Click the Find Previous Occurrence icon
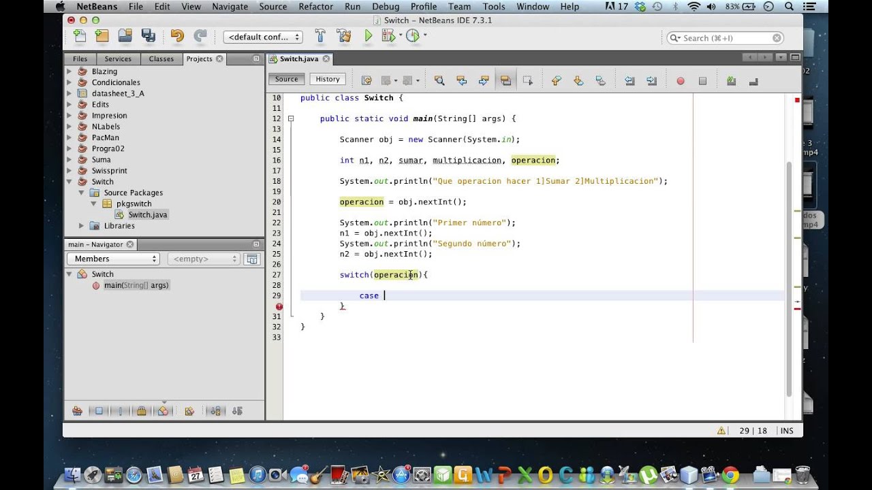Image resolution: width=872 pixels, height=490 pixels. coord(461,80)
